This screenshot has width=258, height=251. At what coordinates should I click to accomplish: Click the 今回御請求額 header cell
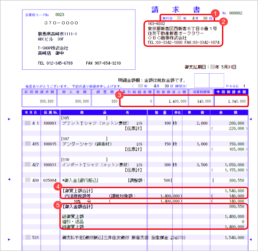click(231, 92)
